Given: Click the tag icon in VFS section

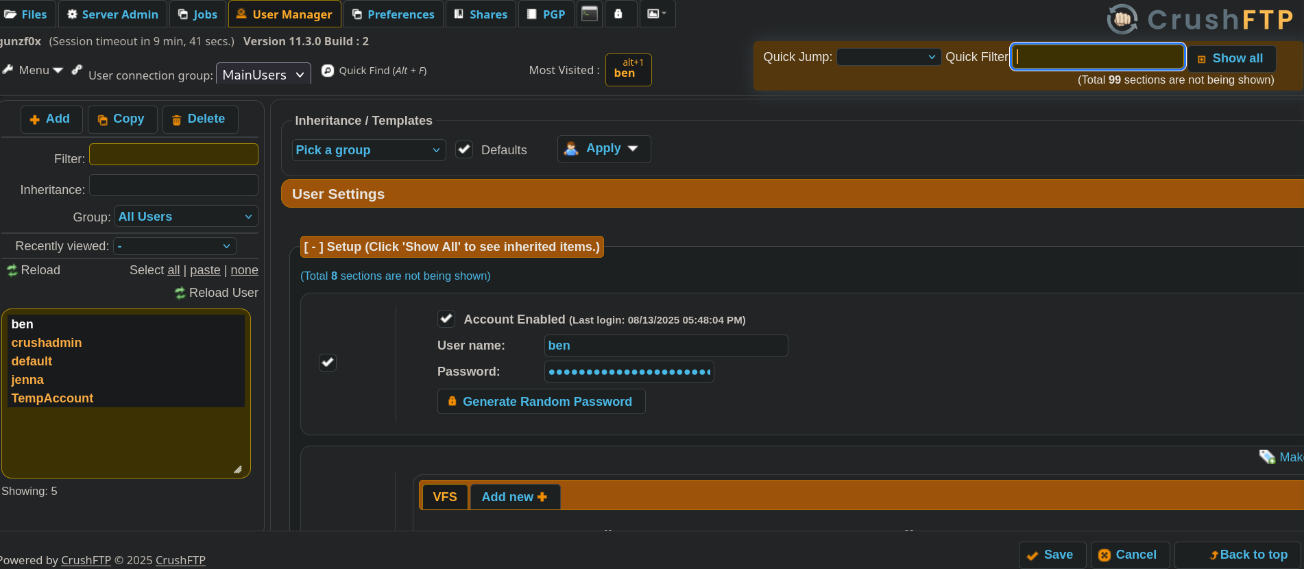Looking at the screenshot, I should point(1266,457).
